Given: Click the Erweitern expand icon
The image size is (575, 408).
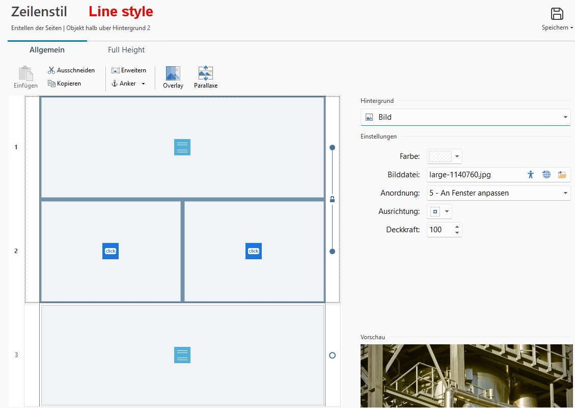Looking at the screenshot, I should click(x=116, y=70).
